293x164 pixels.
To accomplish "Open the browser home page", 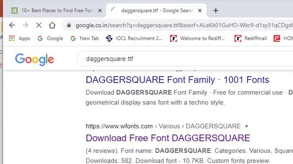I will click(x=52, y=25).
